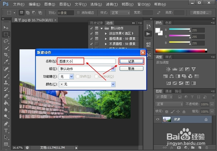
Task: Click the play button in collapsed panel dock
Action: [x=148, y=34]
